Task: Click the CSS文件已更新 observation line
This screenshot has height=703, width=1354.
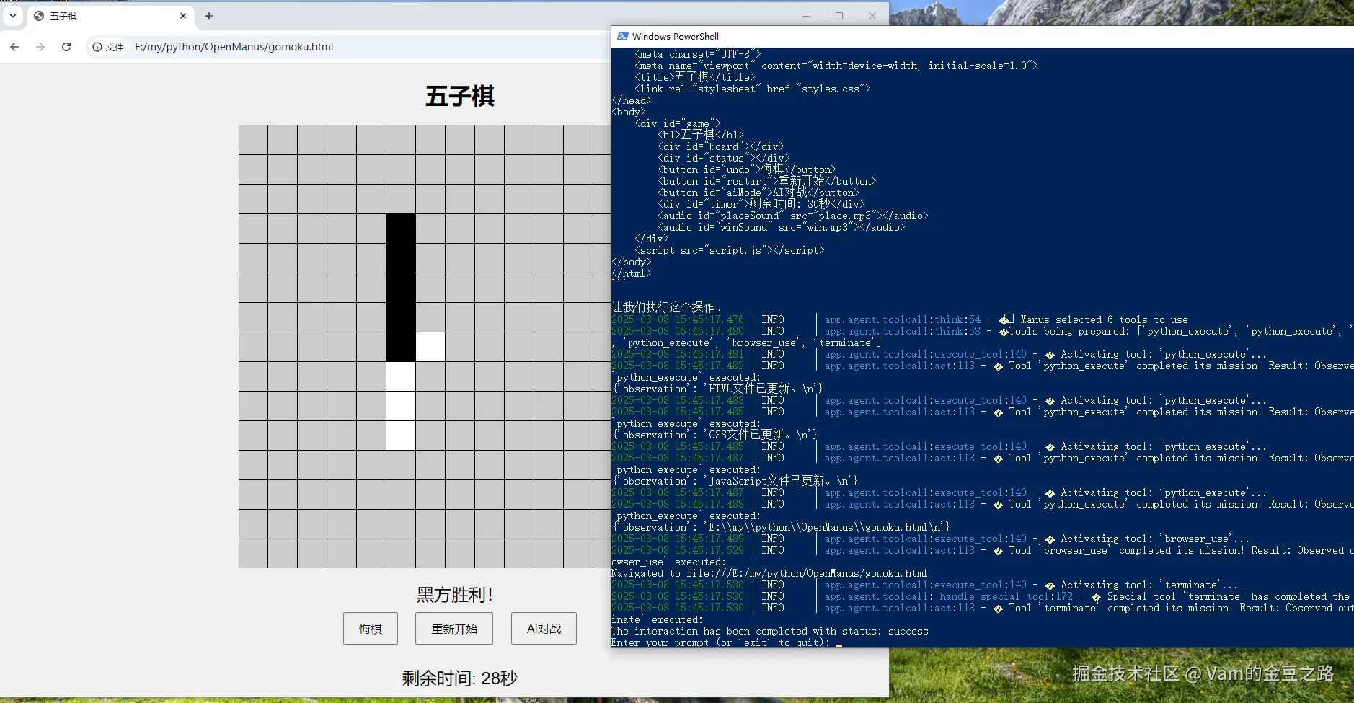Action: (x=715, y=435)
